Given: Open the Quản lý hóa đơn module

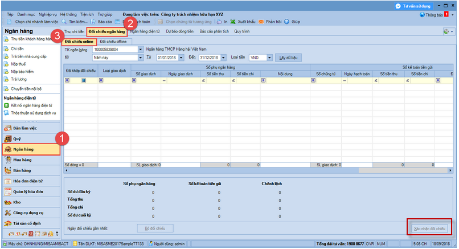Looking at the screenshot, I should click(31, 191).
